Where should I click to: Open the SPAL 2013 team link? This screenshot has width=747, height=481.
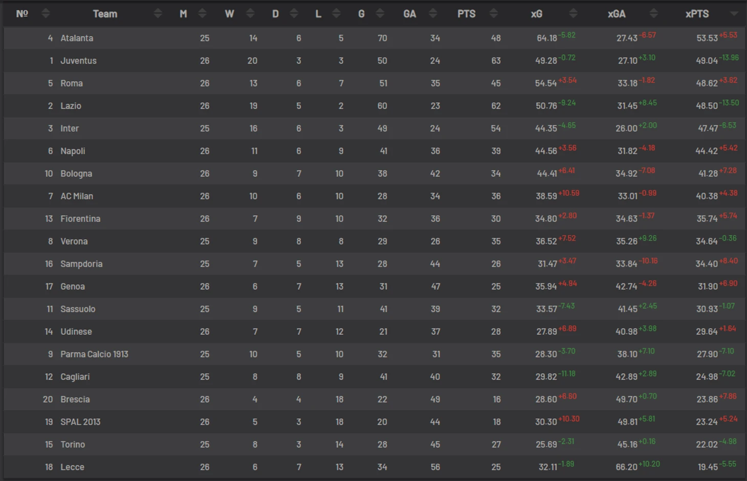pos(80,422)
